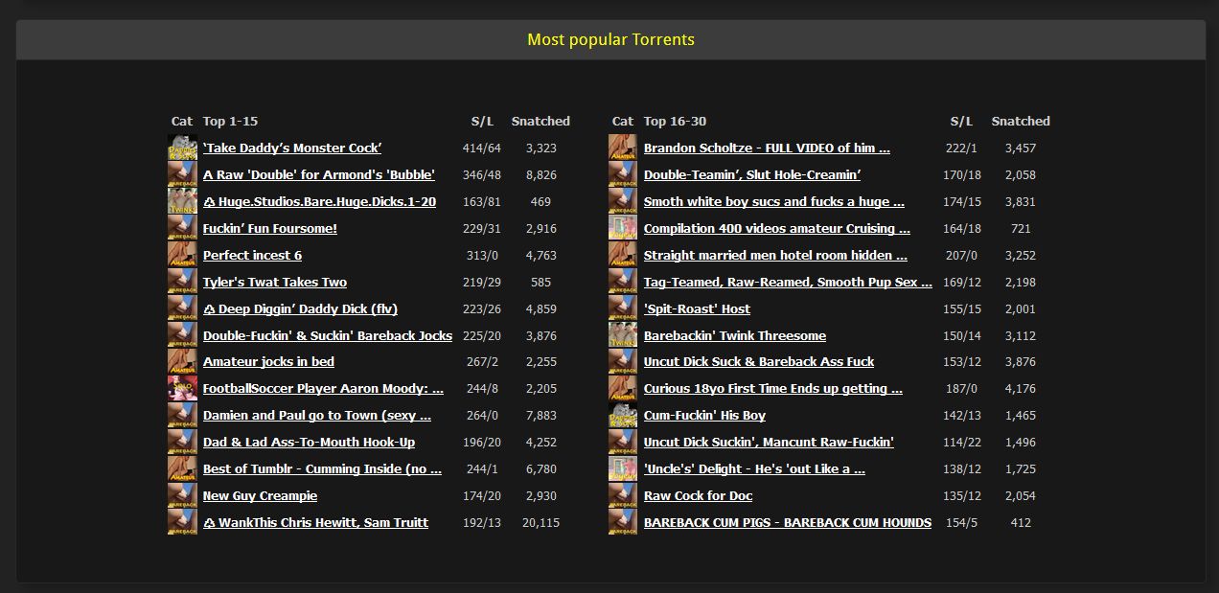Open FootballSoccer Player Aaron Moody torrent
The height and width of the screenshot is (593, 1219).
pos(323,389)
